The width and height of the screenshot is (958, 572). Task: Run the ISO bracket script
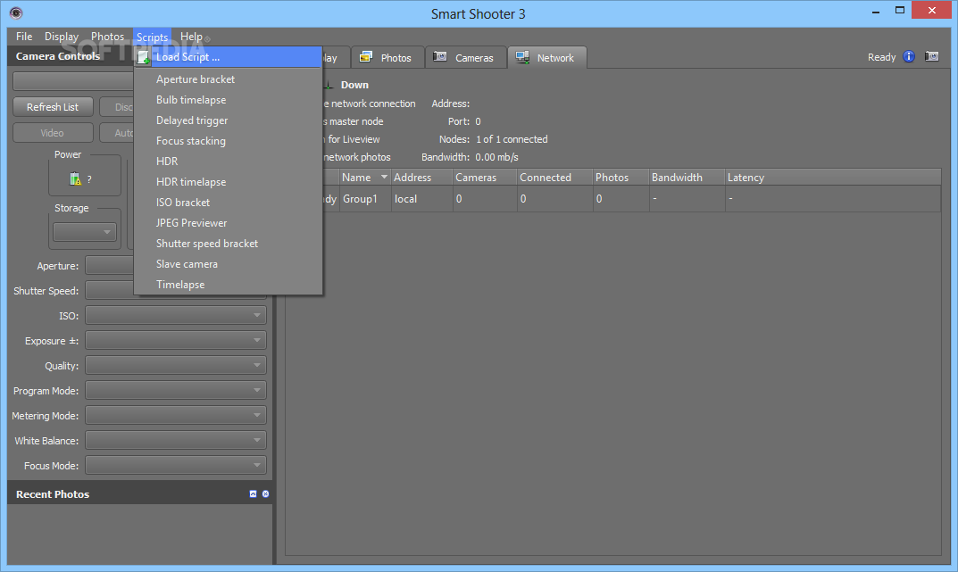(228, 202)
